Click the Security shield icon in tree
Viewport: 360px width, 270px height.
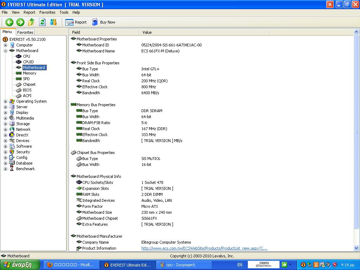coord(12,152)
